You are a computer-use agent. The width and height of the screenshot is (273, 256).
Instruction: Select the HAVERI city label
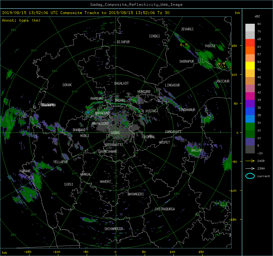105,182
